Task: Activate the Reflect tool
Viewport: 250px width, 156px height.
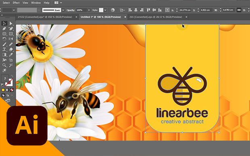Action: [x=11, y=39]
